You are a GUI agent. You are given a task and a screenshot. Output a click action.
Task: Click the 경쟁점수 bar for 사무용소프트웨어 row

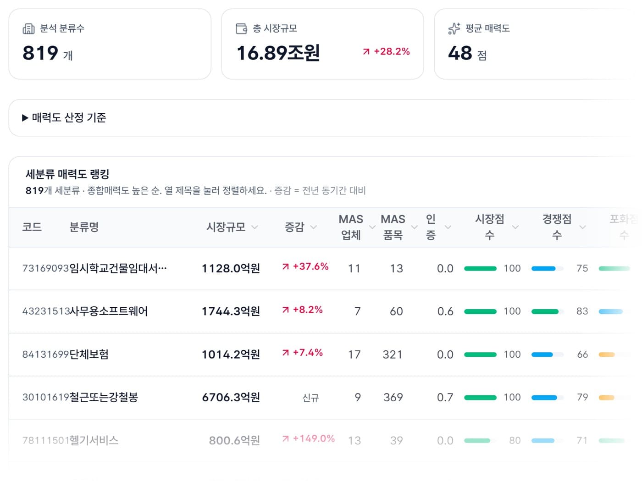pyautogui.click(x=548, y=311)
